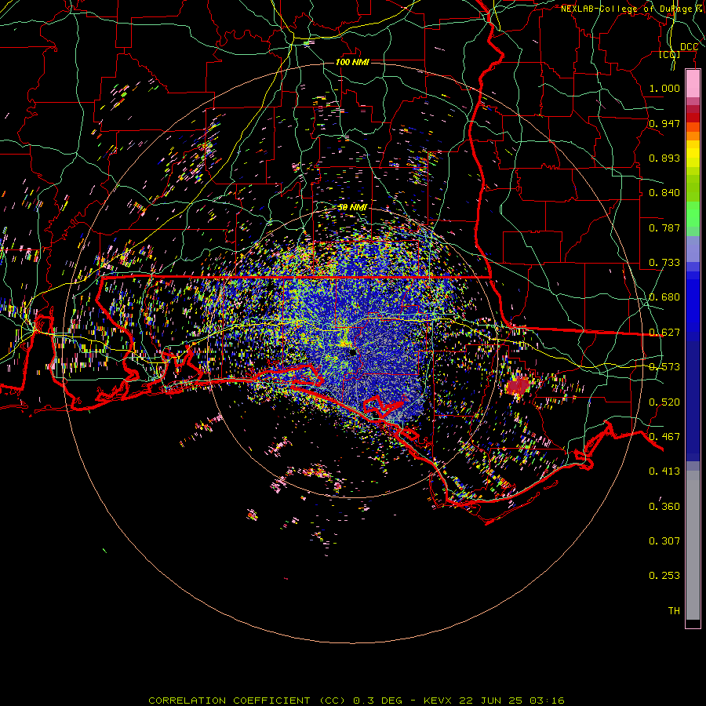Screen dimensions: 706x706
Task: Select the 0.413 scale label
Action: pos(664,471)
